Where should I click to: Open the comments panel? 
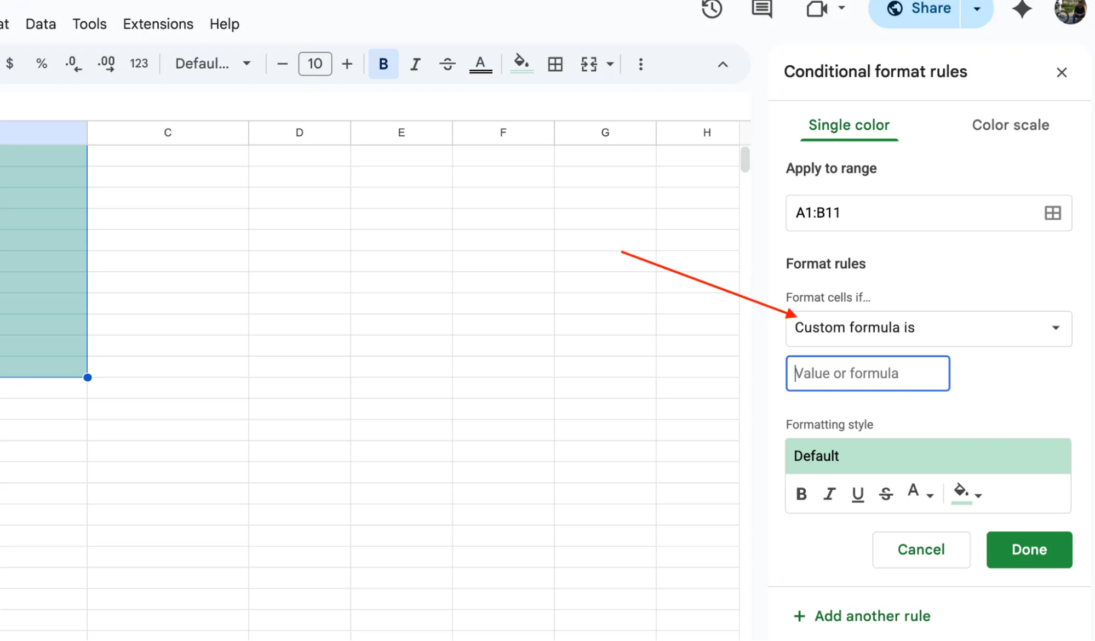tap(761, 9)
